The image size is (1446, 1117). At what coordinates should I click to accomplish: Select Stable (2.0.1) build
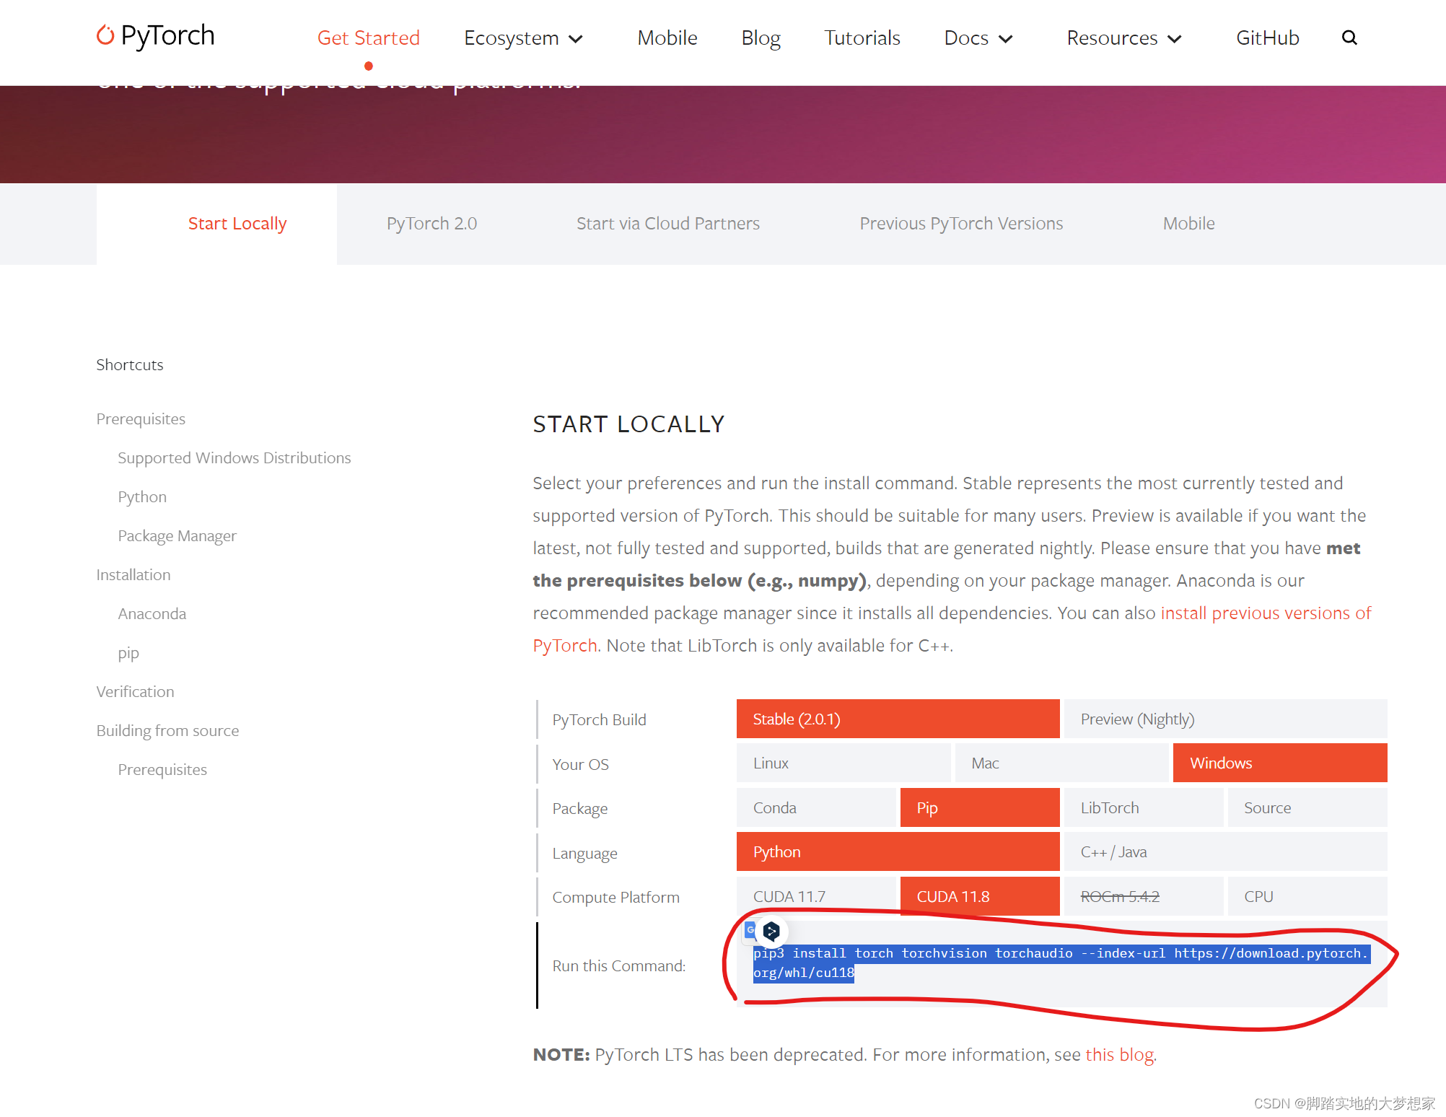tap(898, 719)
